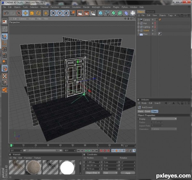Image resolution: width=192 pixels, height=180 pixels.
Task: Activate the Move tool
Action: pos(25,13)
